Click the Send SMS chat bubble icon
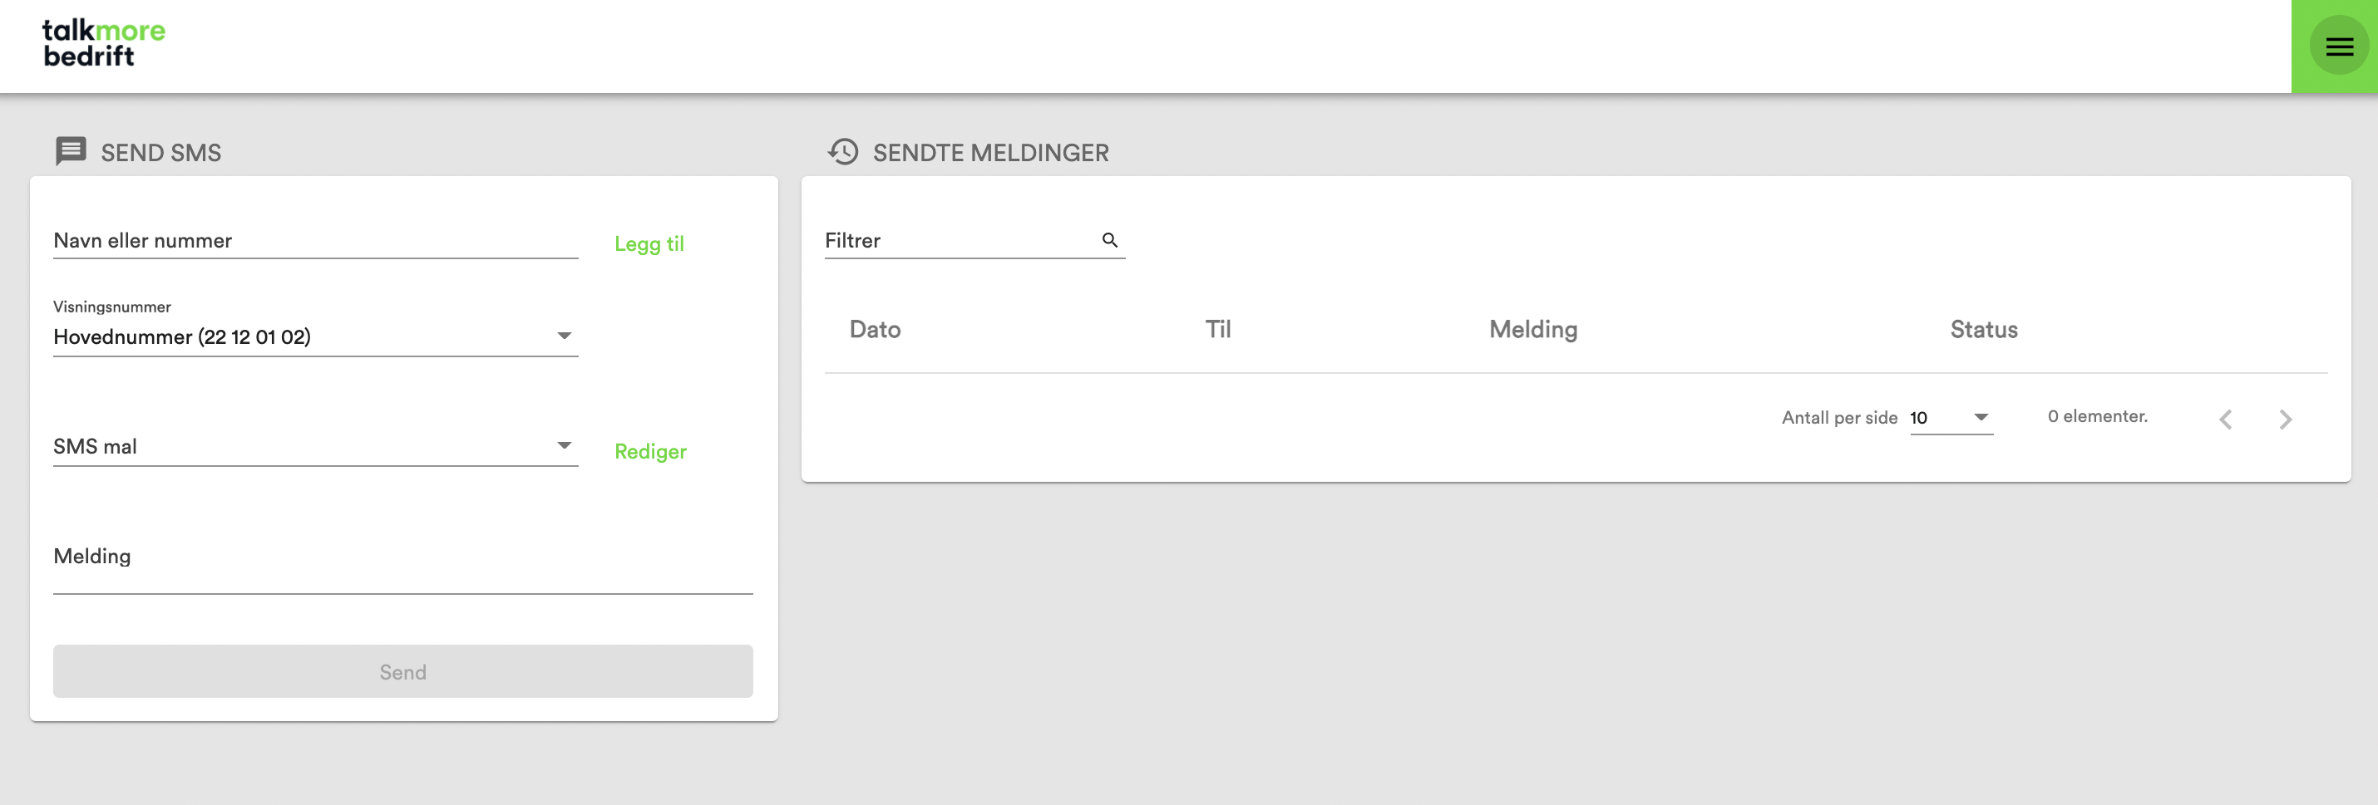Screen dimensions: 2378x805 pyautogui.click(x=71, y=151)
